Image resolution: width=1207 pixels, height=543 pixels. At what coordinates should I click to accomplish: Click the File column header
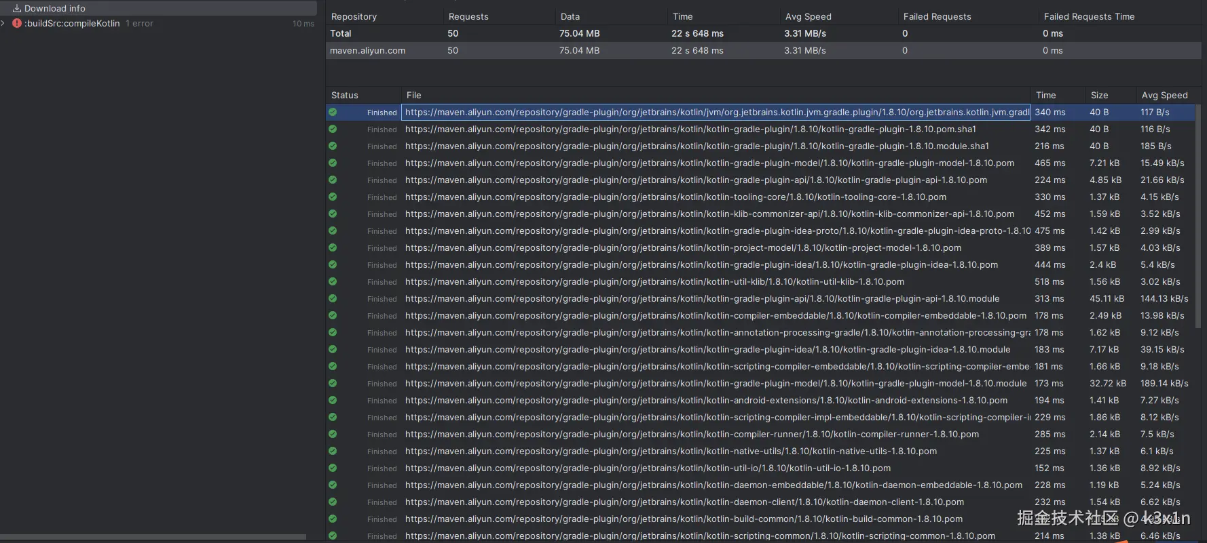414,95
